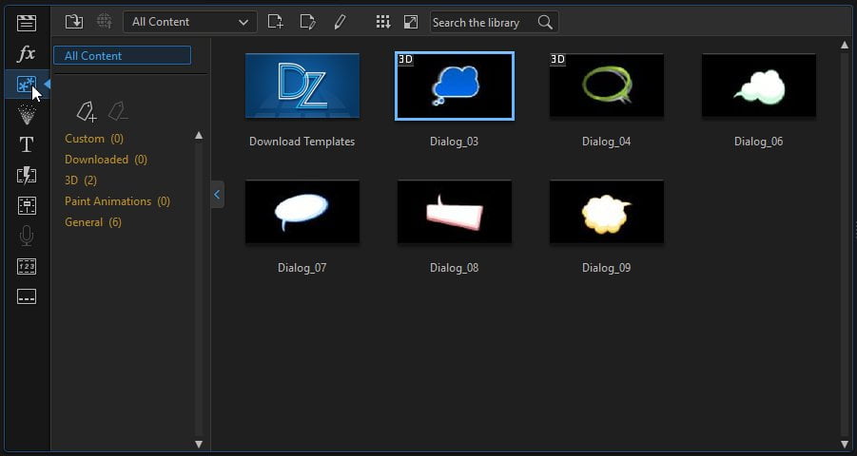Click the import media folder icon
Image resolution: width=857 pixels, height=456 pixels.
tap(74, 22)
